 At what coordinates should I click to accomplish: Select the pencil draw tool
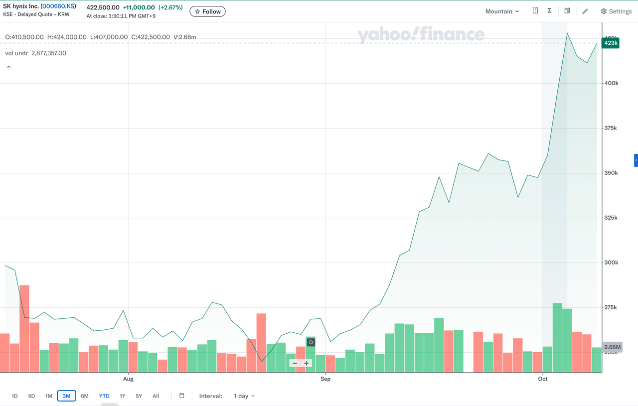[585, 11]
